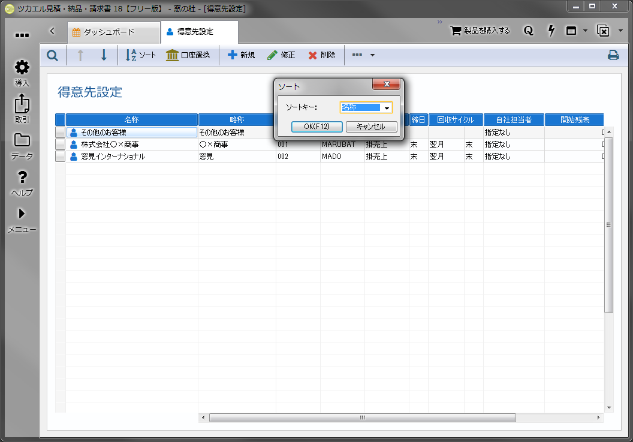This screenshot has width=633, height=442.
Task: Open the 取引 panel in the sidebar
Action: [22, 106]
